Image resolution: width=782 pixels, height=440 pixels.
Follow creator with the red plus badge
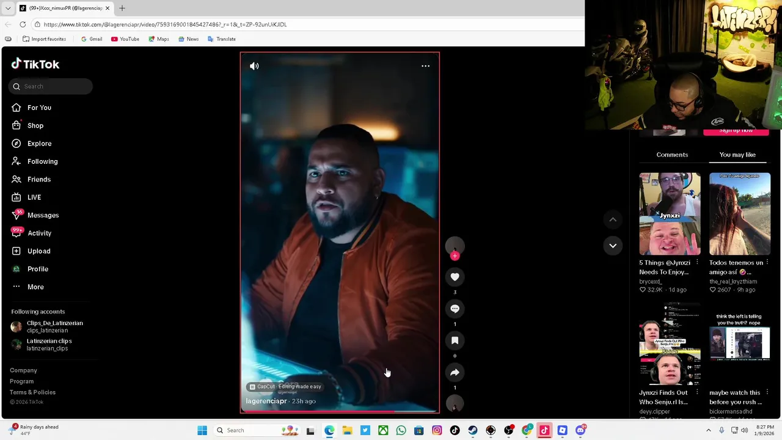(x=455, y=256)
